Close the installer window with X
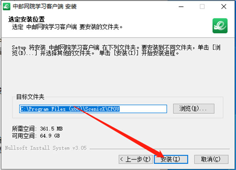This screenshot has height=170, width=236. pos(224,7)
